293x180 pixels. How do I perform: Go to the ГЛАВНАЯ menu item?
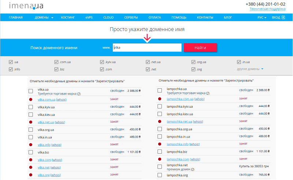[x=16, y=18]
